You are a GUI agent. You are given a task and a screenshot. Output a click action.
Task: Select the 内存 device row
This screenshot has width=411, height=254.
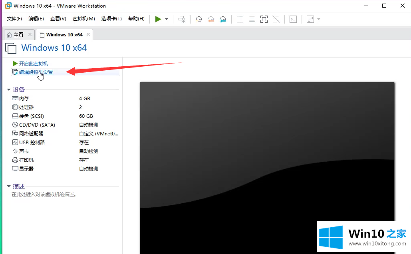[x=65, y=99]
